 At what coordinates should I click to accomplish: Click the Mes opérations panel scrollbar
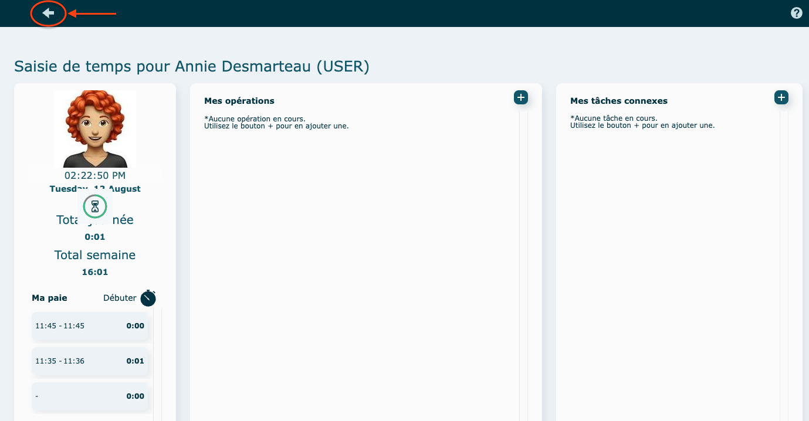pos(523,264)
